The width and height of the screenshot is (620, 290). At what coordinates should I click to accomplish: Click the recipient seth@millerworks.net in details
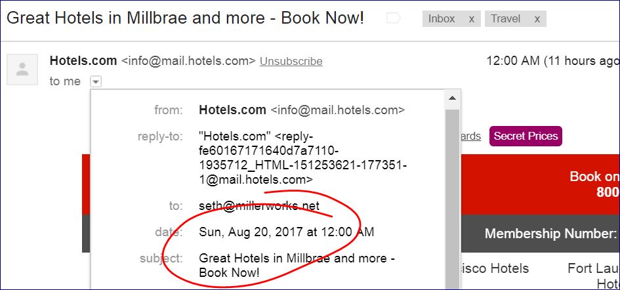[x=258, y=206]
